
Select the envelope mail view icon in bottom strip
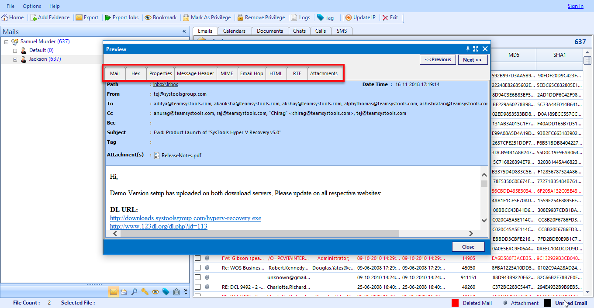pyautogui.click(x=114, y=292)
